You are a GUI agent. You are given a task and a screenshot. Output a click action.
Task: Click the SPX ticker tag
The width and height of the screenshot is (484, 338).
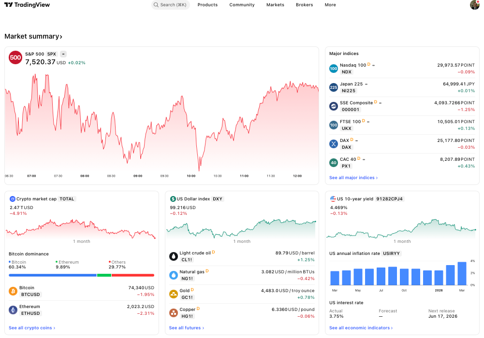point(52,54)
